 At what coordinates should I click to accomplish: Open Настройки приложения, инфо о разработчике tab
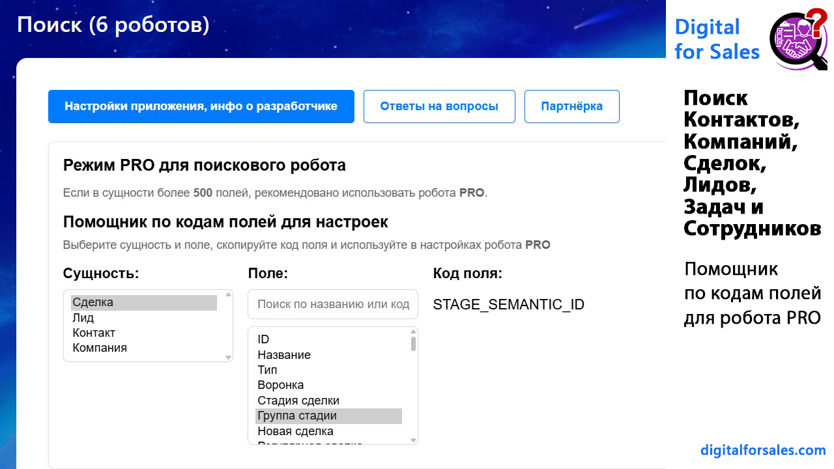tap(201, 106)
